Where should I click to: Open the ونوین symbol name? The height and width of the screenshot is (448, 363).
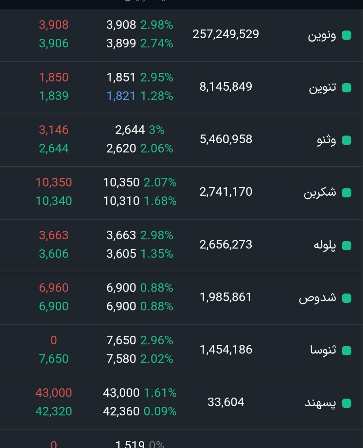point(322,35)
